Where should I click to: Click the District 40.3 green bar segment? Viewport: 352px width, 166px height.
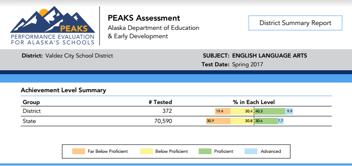270,111
